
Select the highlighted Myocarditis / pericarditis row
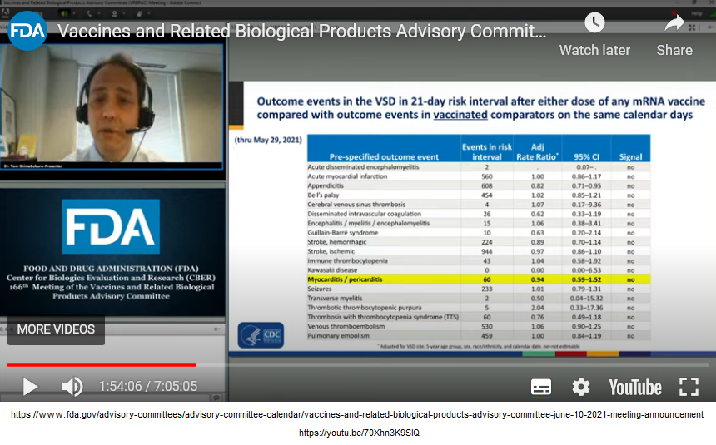(x=479, y=279)
